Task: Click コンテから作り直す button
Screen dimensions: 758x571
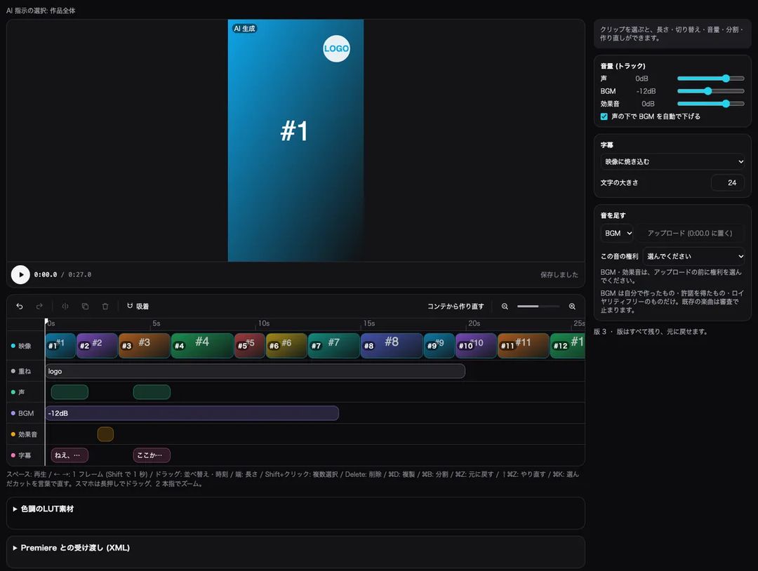Action: (x=456, y=307)
